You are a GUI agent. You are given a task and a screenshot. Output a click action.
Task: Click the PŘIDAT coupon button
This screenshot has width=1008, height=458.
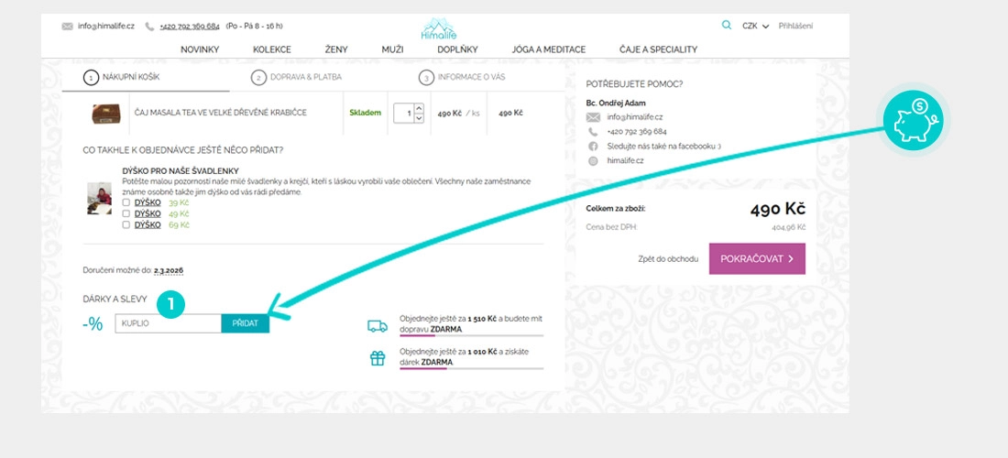coord(245,323)
